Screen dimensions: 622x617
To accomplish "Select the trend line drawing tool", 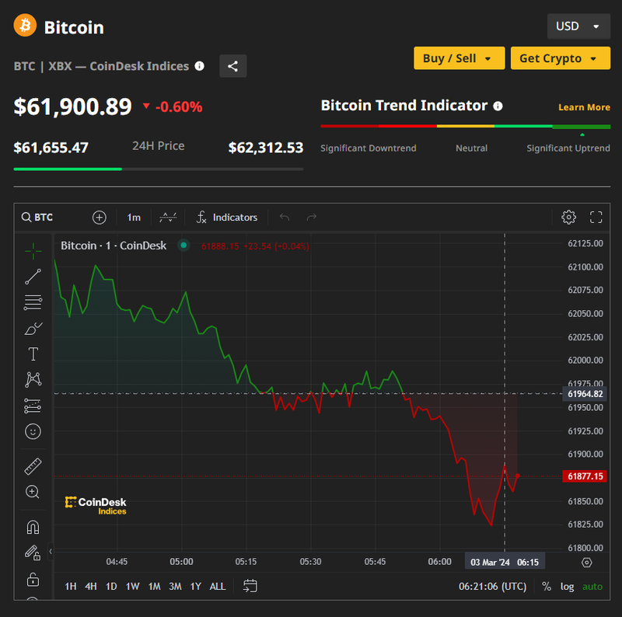I will [x=33, y=276].
